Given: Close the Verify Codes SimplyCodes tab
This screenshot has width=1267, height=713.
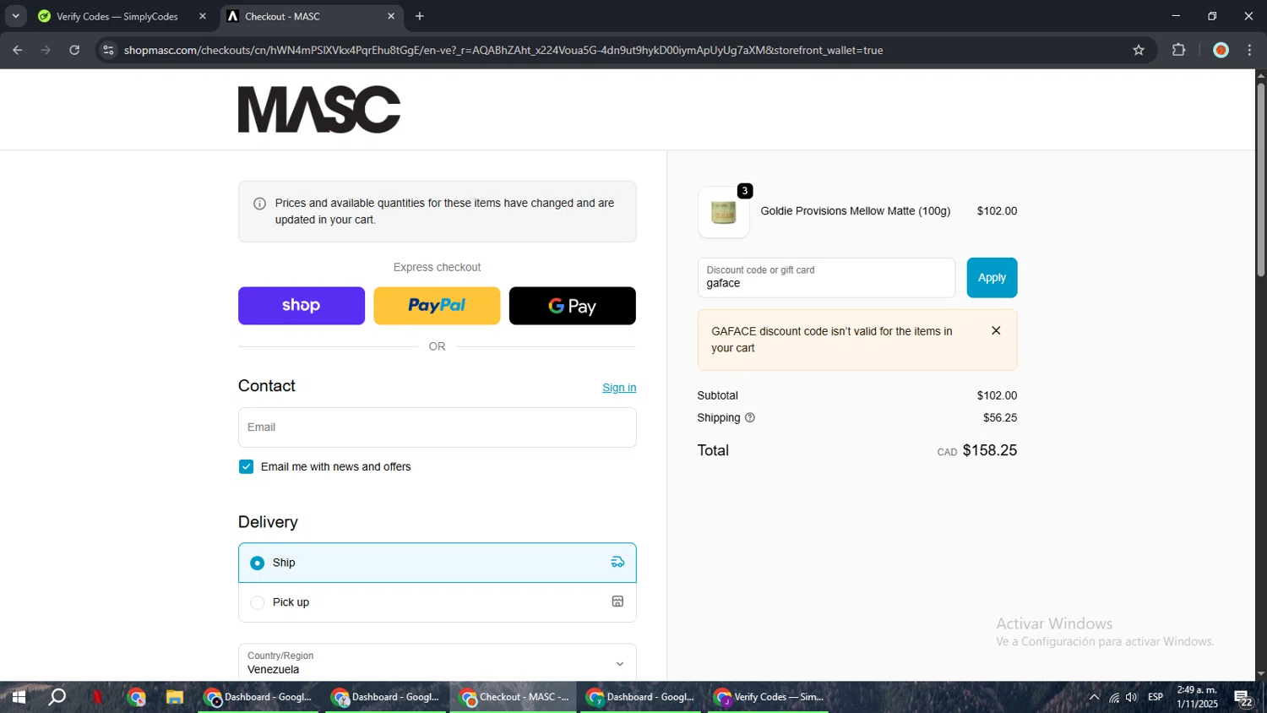Looking at the screenshot, I should point(203,16).
